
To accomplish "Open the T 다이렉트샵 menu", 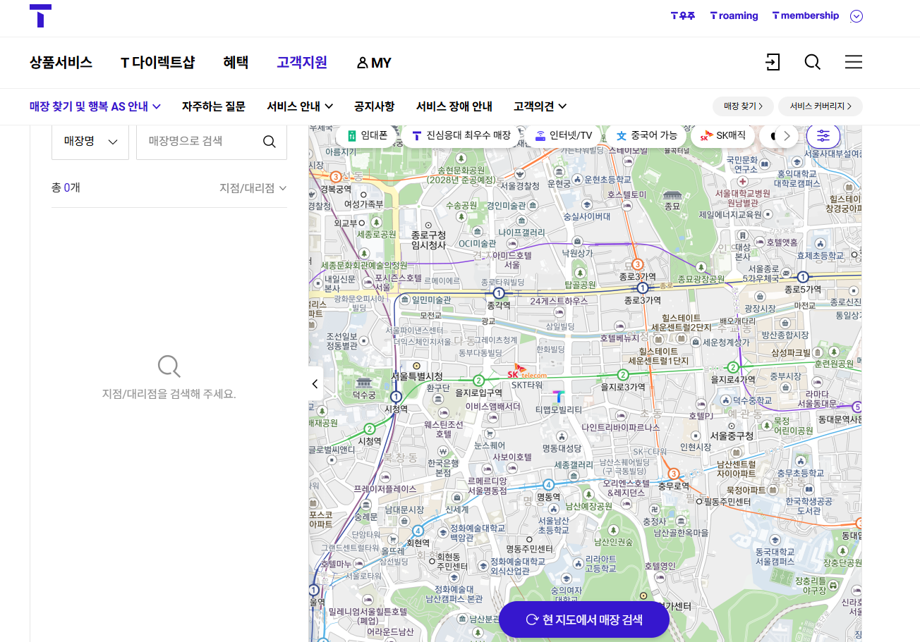I will tap(157, 62).
